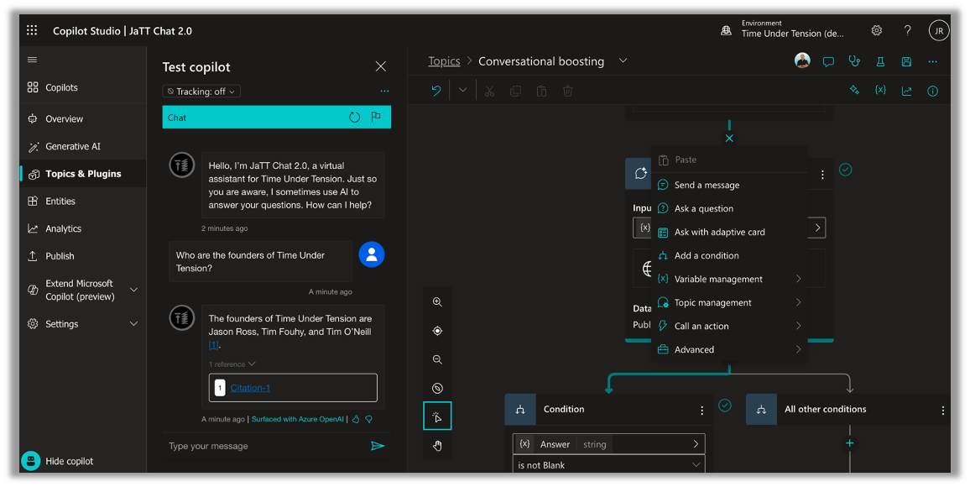
Task: Zoom out on the authoring canvas
Action: [x=437, y=359]
